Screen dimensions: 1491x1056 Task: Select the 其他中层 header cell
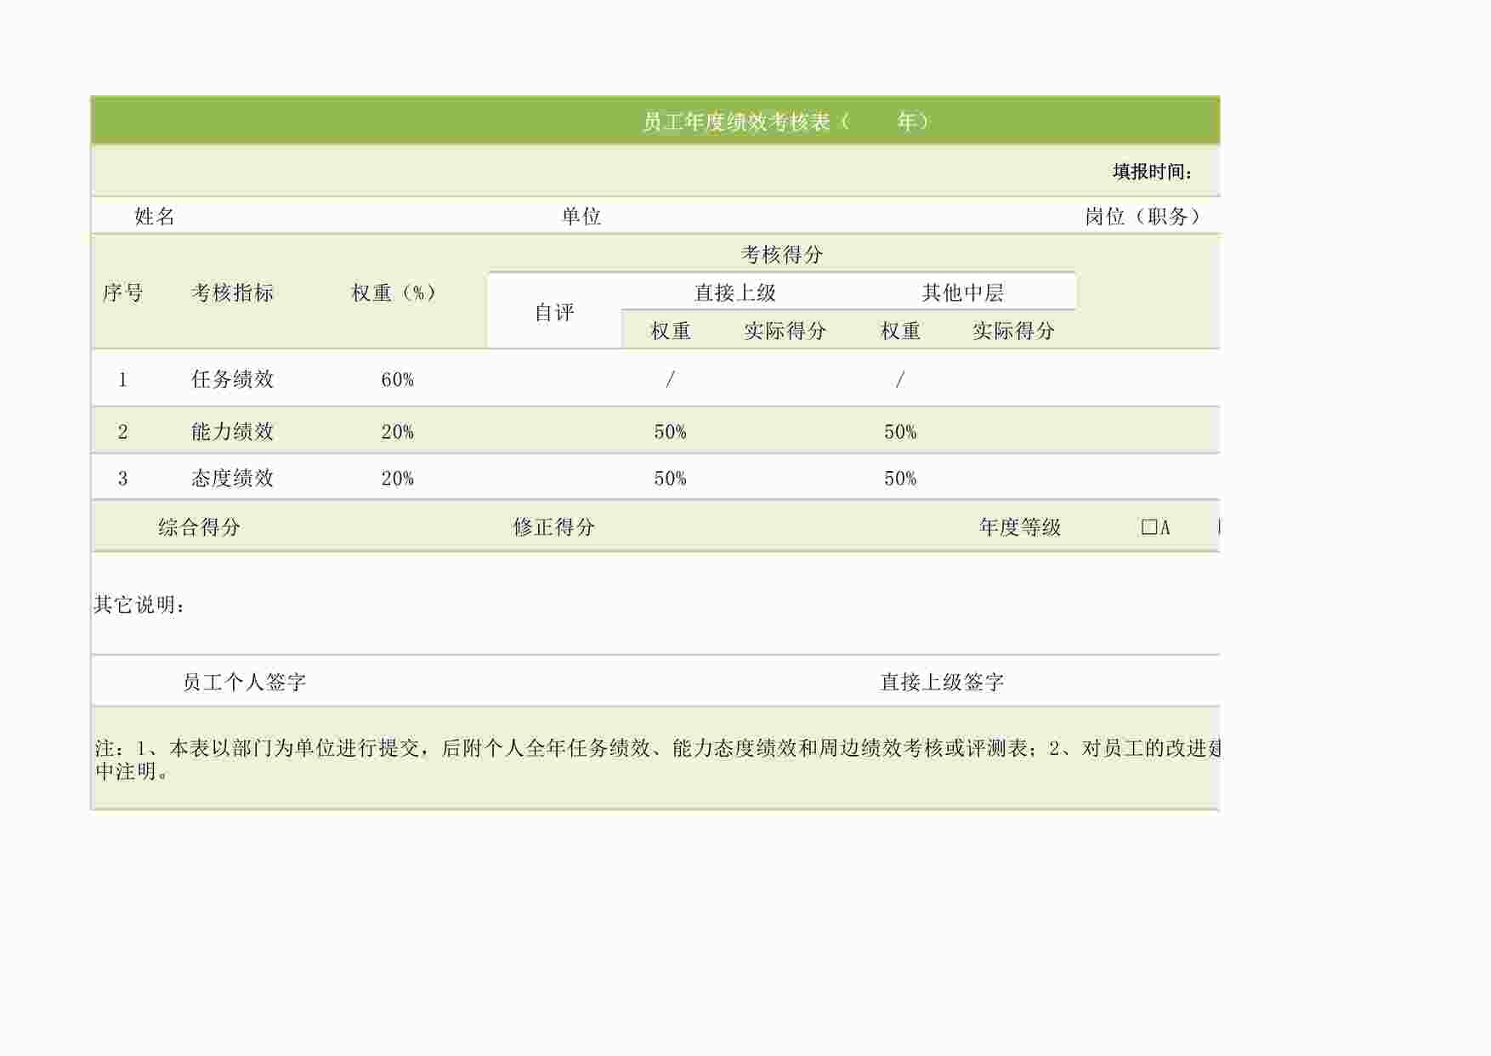coord(963,292)
